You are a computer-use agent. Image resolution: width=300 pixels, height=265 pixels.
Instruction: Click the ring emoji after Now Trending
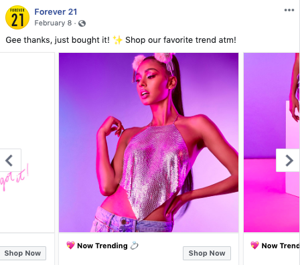coord(135,246)
